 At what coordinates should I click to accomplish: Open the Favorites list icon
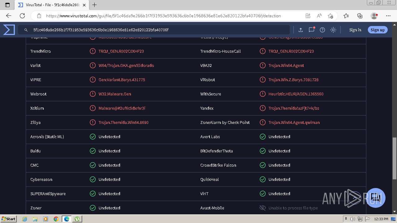coord(346,16)
